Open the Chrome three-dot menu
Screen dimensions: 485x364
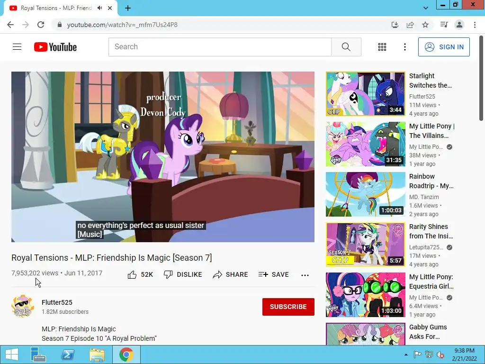click(475, 25)
